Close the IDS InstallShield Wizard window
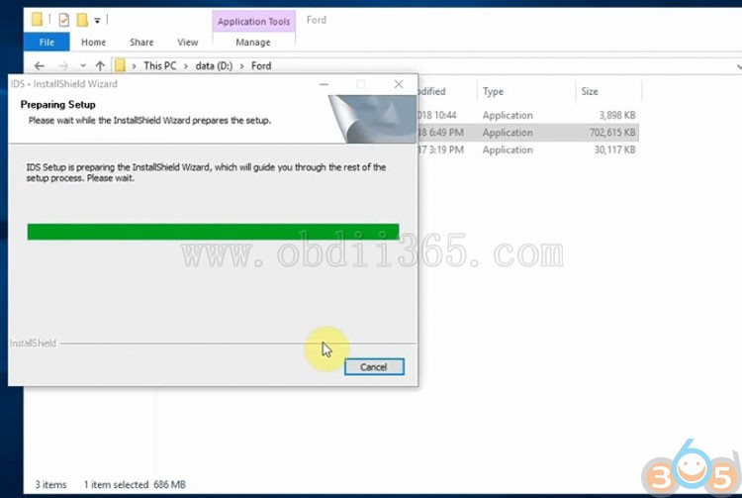The image size is (742, 498). tap(399, 84)
